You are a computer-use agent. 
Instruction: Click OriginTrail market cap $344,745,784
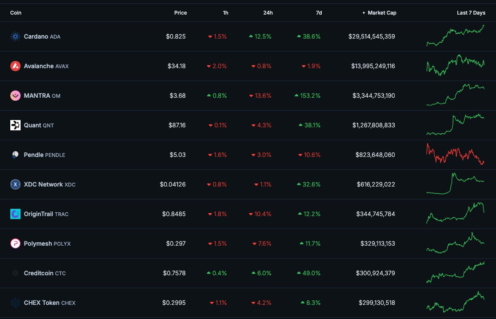(375, 214)
